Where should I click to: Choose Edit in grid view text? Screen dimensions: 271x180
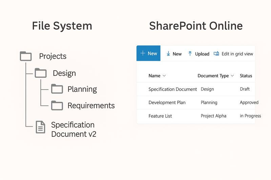237,54
